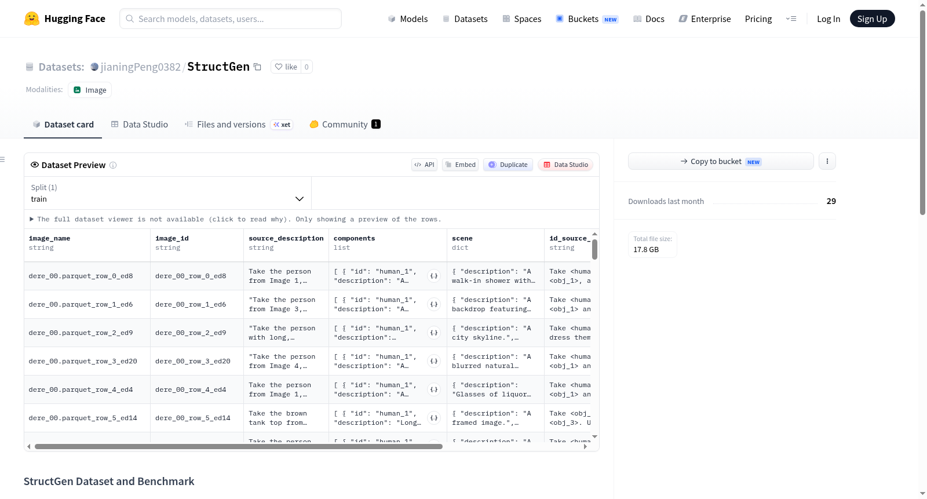Open the Docs page
The height and width of the screenshot is (499, 927).
click(x=649, y=19)
